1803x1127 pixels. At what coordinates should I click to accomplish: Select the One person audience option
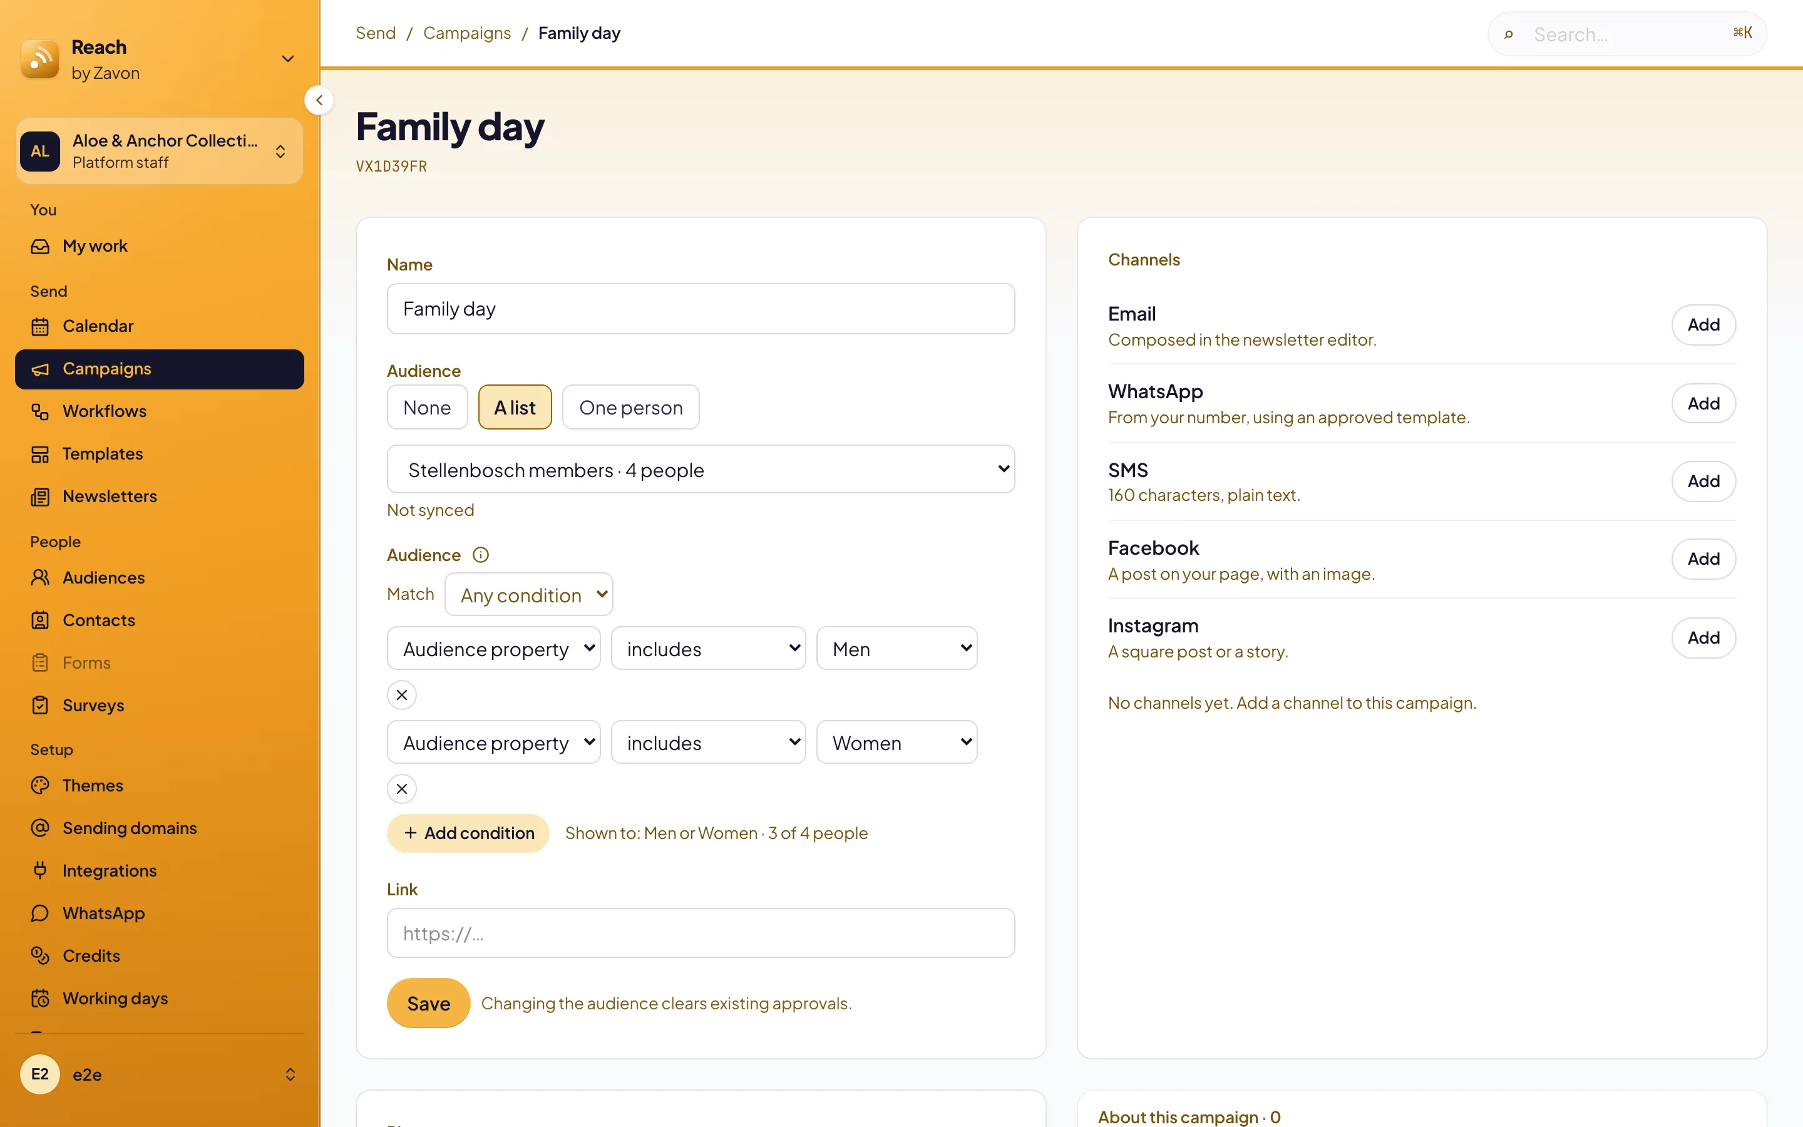(x=630, y=407)
